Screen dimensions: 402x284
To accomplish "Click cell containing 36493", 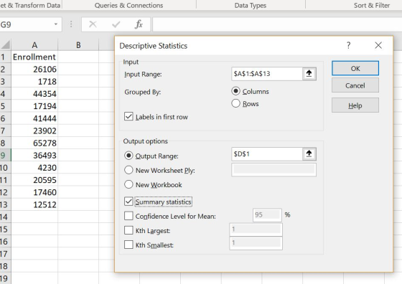I will (34, 155).
